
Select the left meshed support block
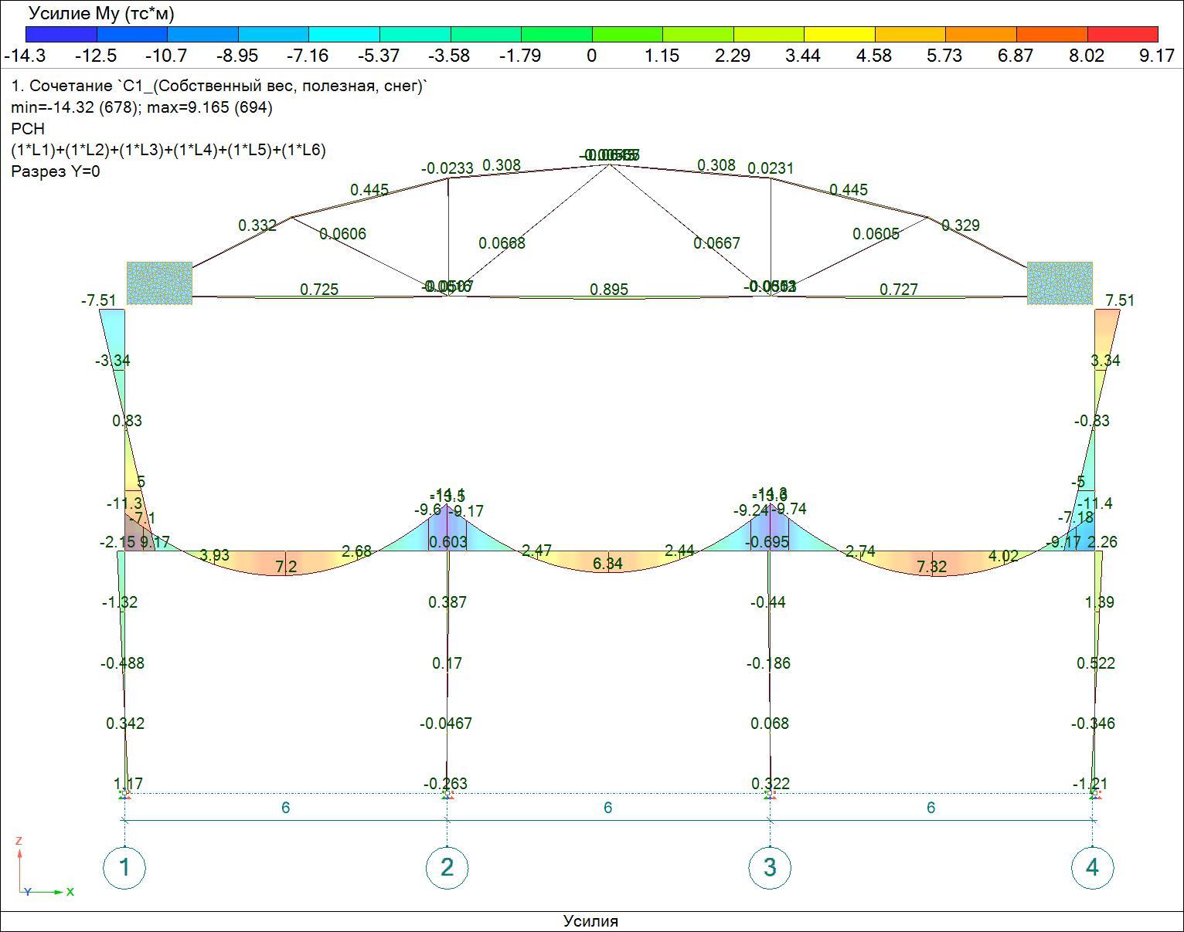(x=159, y=283)
